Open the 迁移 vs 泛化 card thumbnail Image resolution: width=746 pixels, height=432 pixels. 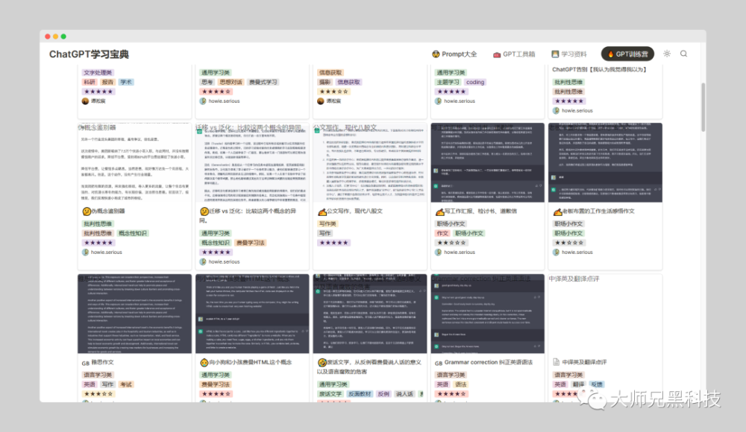click(x=252, y=162)
